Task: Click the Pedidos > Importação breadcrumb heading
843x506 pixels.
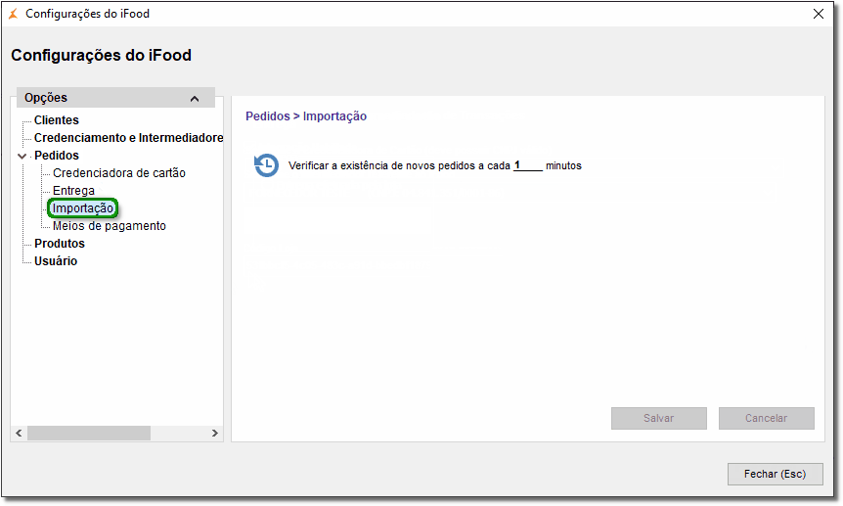Action: 306,116
